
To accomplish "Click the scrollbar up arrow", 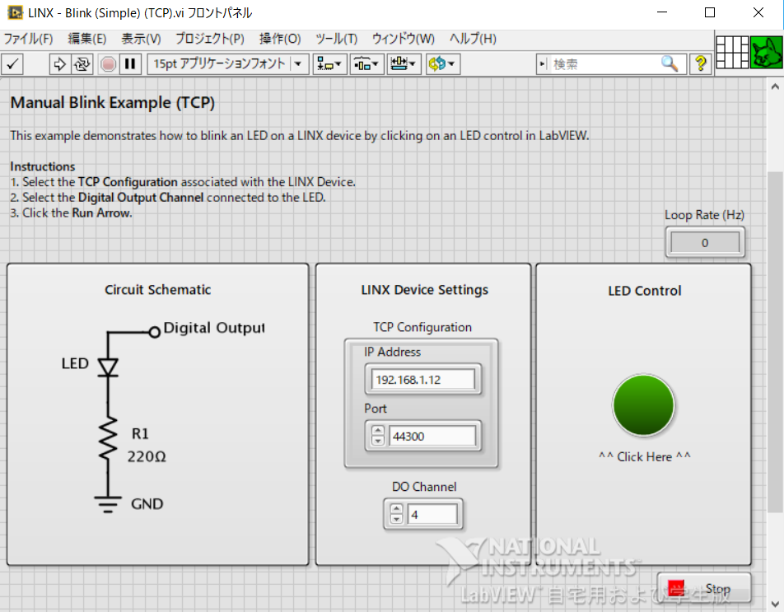I will click(x=775, y=86).
